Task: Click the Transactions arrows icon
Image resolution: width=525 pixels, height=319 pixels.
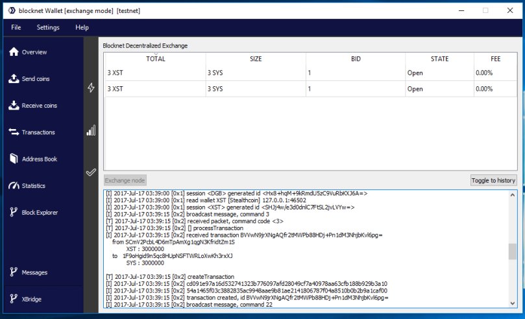Action: [x=14, y=132]
